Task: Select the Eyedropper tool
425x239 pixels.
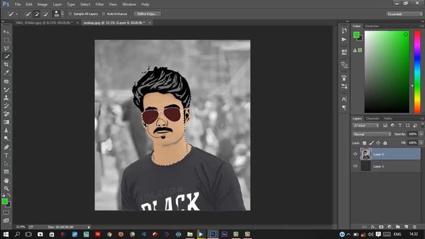Action: click(x=6, y=72)
